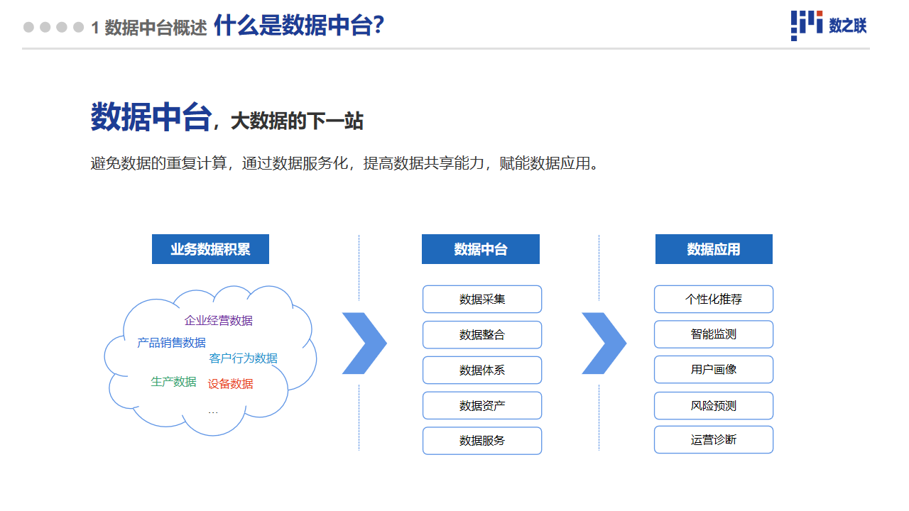Select the 数据中台 blue column header box
Screen dimensions: 909x511
point(481,249)
